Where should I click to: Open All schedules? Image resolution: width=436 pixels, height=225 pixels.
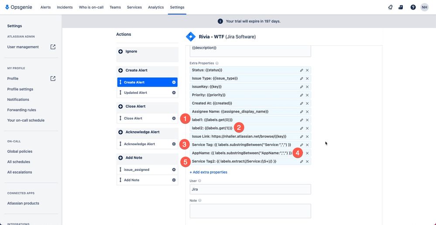[x=19, y=162]
